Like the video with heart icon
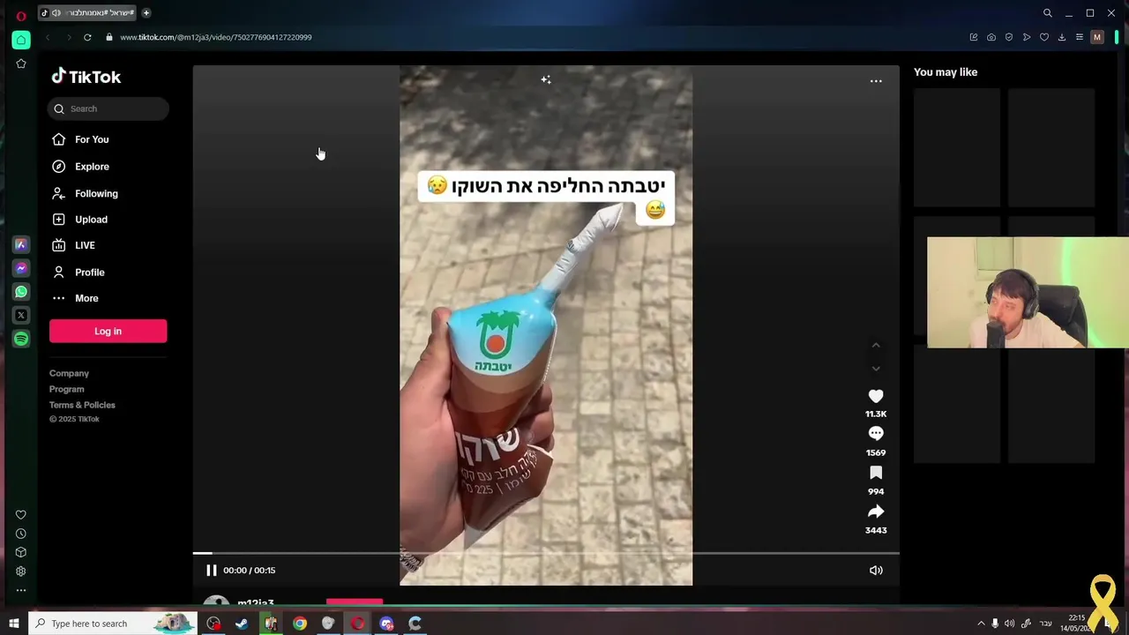This screenshot has width=1129, height=635. [x=876, y=397]
